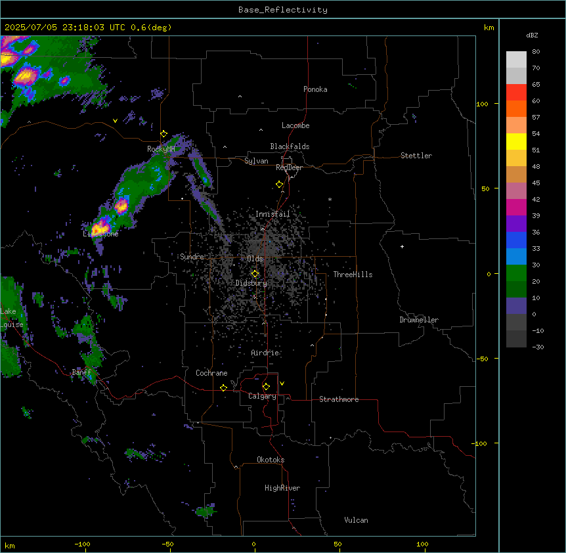
Task: Select the Sylvan label on the map
Action: tap(256, 161)
